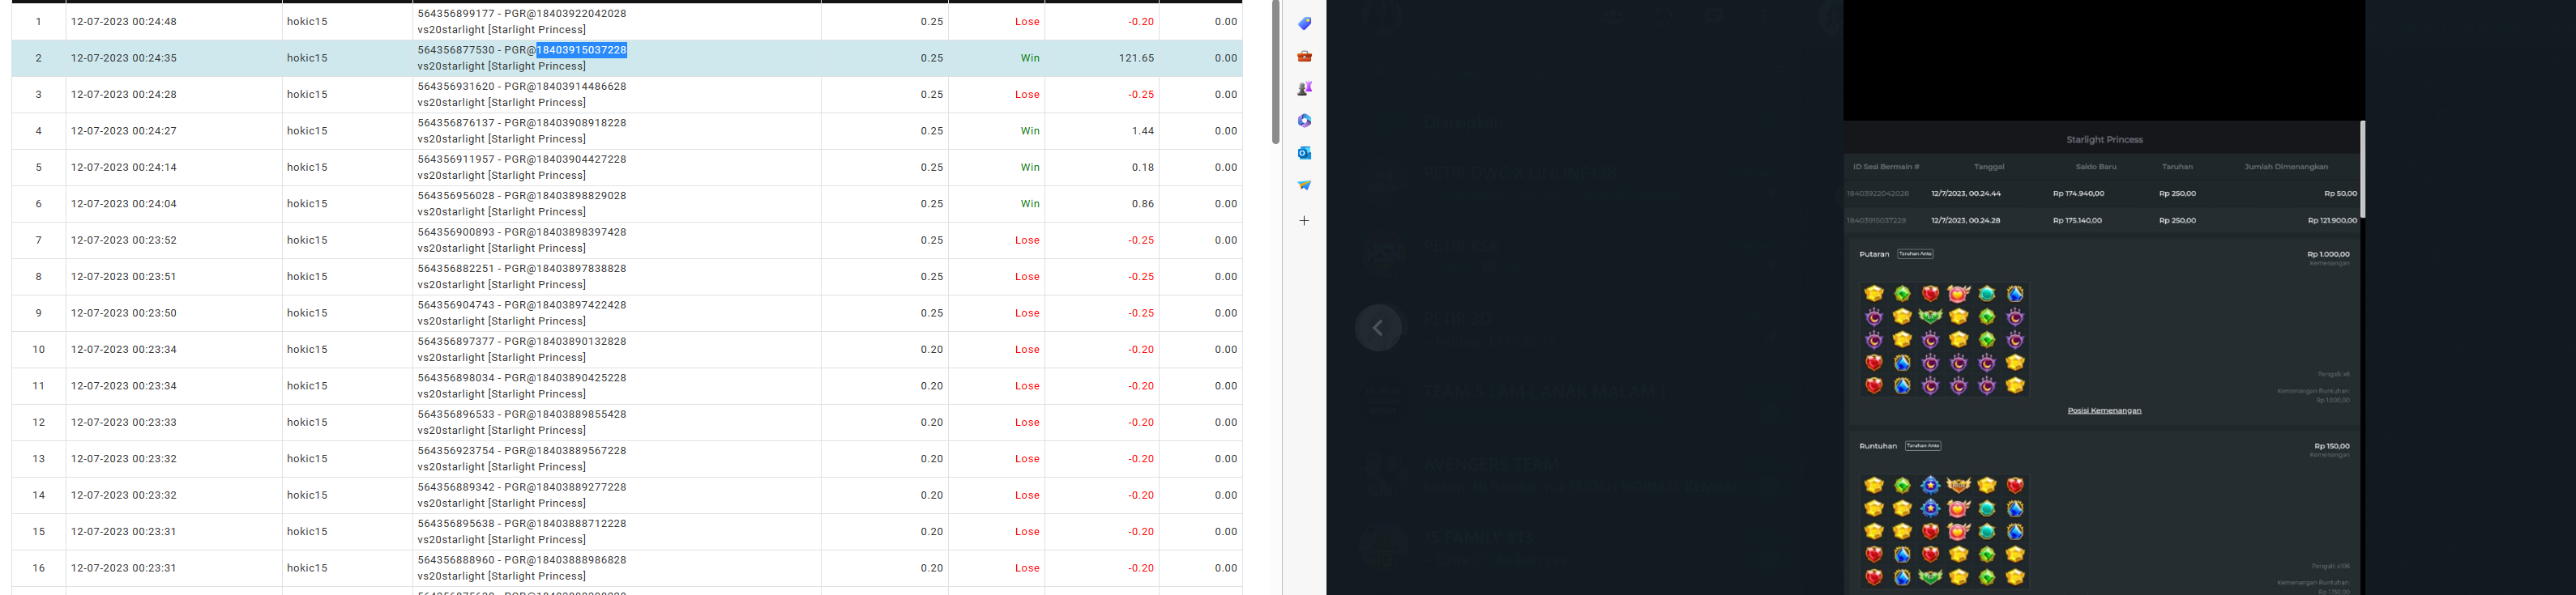This screenshot has height=595, width=2576.
Task: Open the red toolbox sidebar icon
Action: (x=1304, y=56)
